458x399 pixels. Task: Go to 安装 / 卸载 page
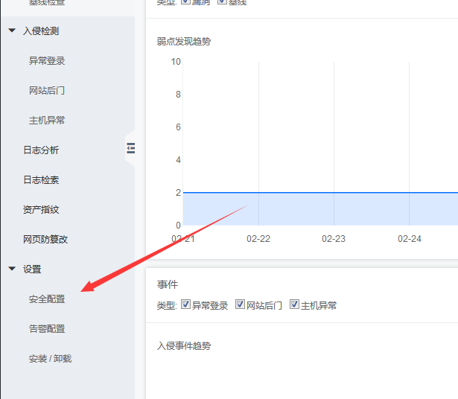pos(50,358)
